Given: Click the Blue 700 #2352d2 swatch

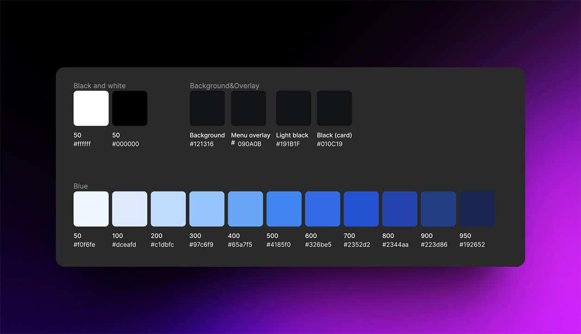Looking at the screenshot, I should 361,209.
